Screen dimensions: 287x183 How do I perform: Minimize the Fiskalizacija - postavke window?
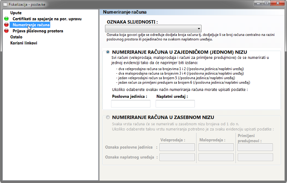pos(258,3)
